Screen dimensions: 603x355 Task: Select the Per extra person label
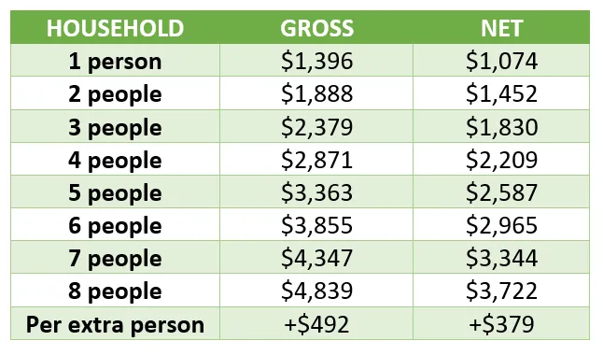pyautogui.click(x=115, y=324)
